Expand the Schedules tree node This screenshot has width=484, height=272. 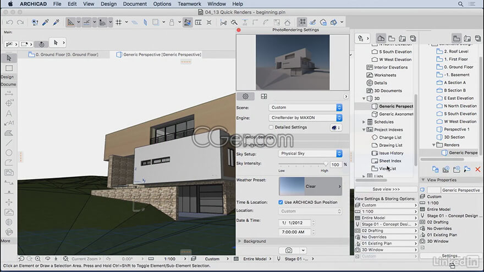(364, 122)
